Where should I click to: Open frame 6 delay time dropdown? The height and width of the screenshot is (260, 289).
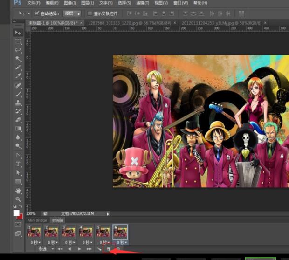121,242
